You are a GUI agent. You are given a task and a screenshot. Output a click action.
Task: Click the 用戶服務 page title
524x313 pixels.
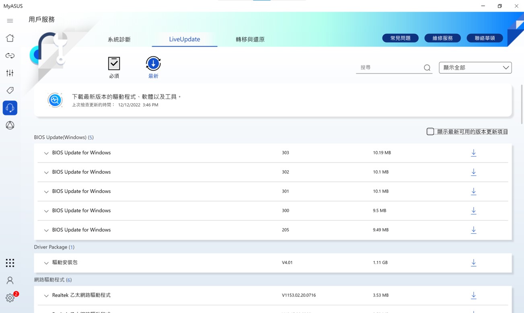(41, 19)
